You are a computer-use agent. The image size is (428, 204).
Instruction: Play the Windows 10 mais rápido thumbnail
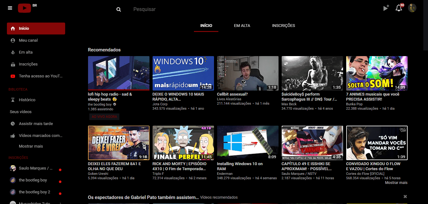pyautogui.click(x=183, y=73)
